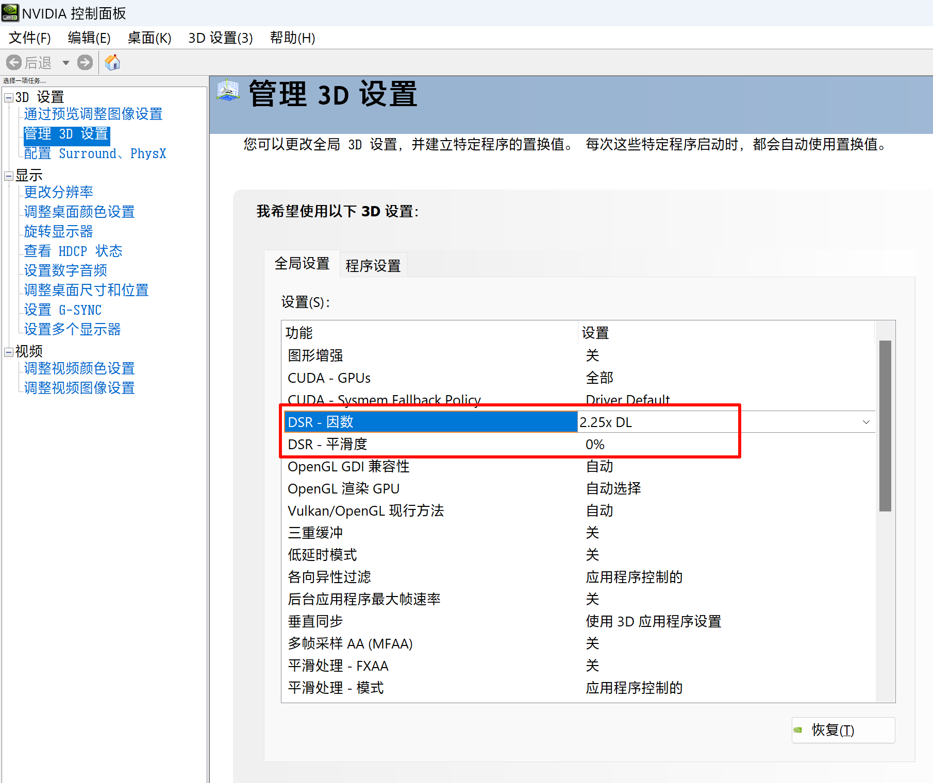Collapse the 显示 tree node
The width and height of the screenshot is (933, 783).
click(8, 176)
